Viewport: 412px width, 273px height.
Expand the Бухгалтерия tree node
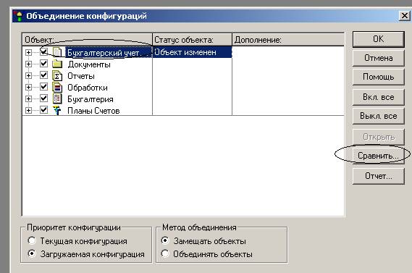point(28,98)
